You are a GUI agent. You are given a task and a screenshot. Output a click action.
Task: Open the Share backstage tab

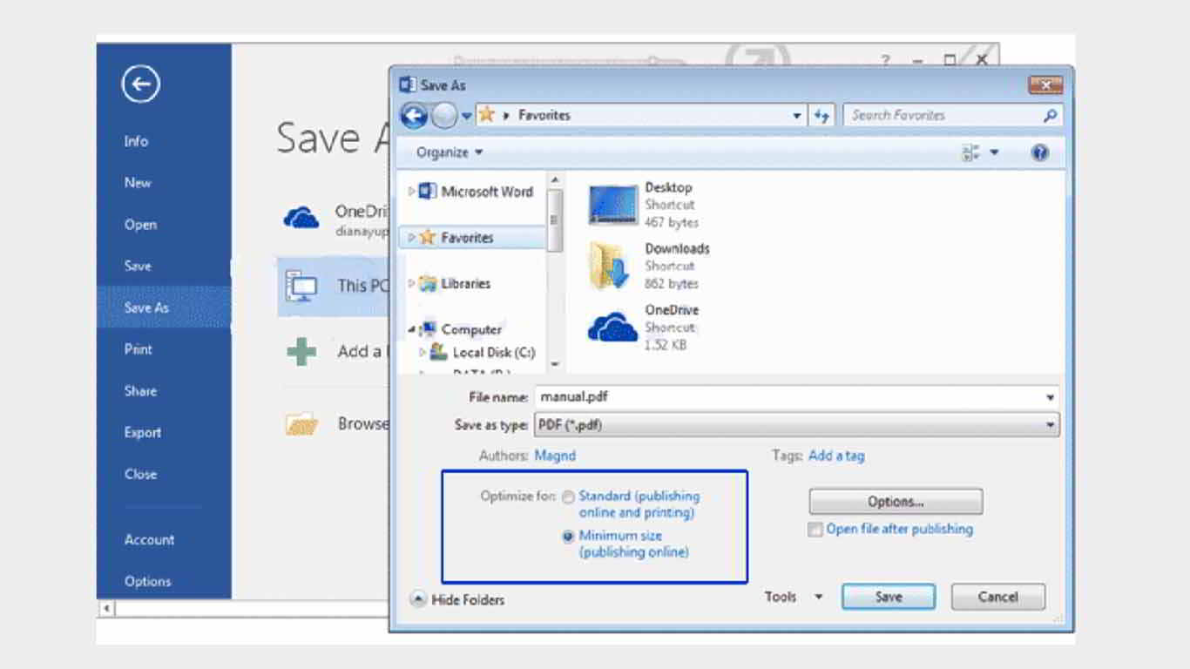click(x=140, y=391)
